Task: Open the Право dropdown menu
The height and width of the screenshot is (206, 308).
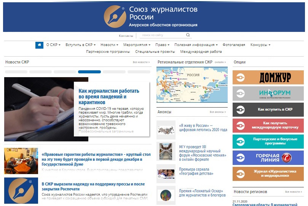Action: click(162, 45)
